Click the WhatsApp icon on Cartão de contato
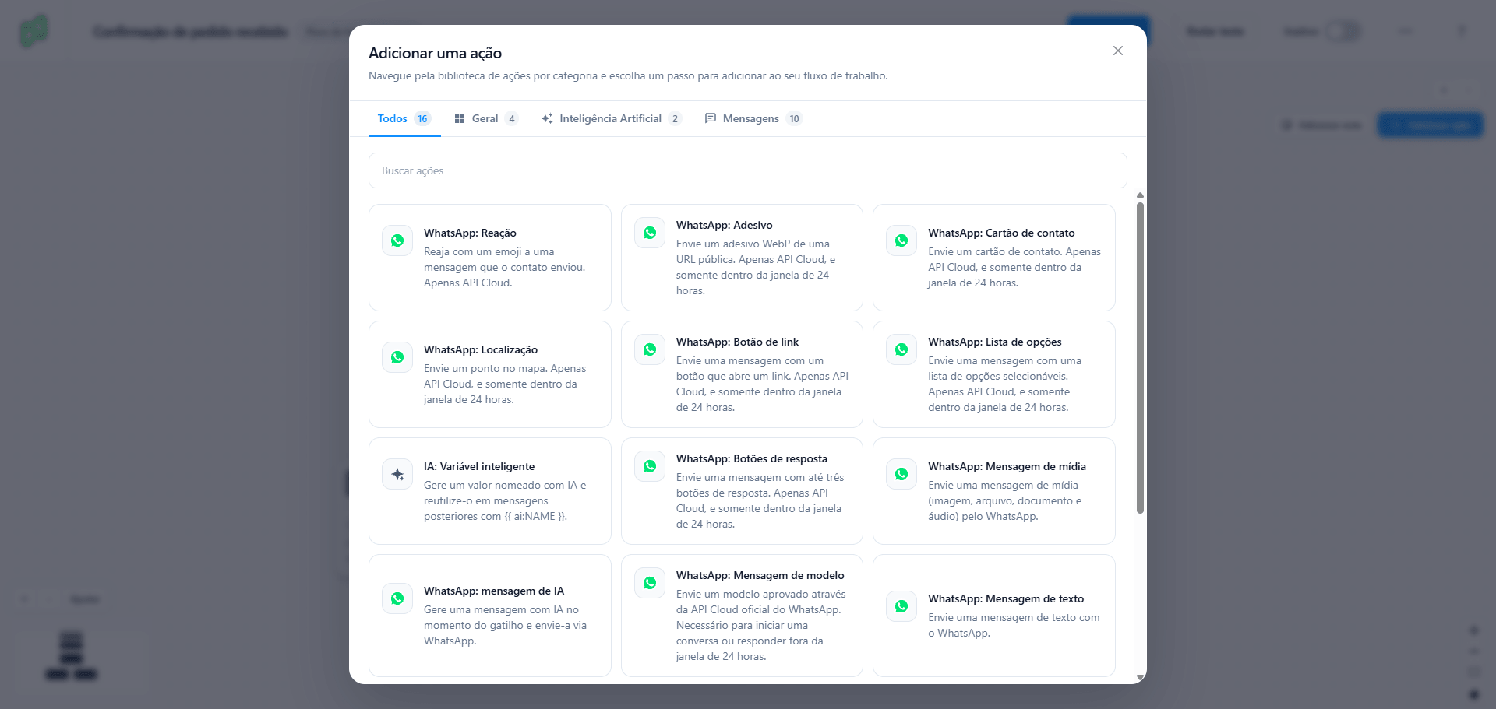The image size is (1496, 709). click(901, 240)
